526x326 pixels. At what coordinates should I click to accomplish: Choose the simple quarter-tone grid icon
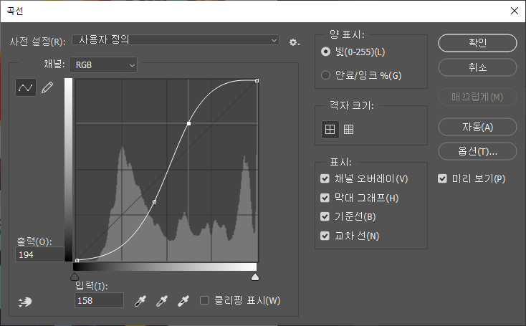click(x=330, y=129)
